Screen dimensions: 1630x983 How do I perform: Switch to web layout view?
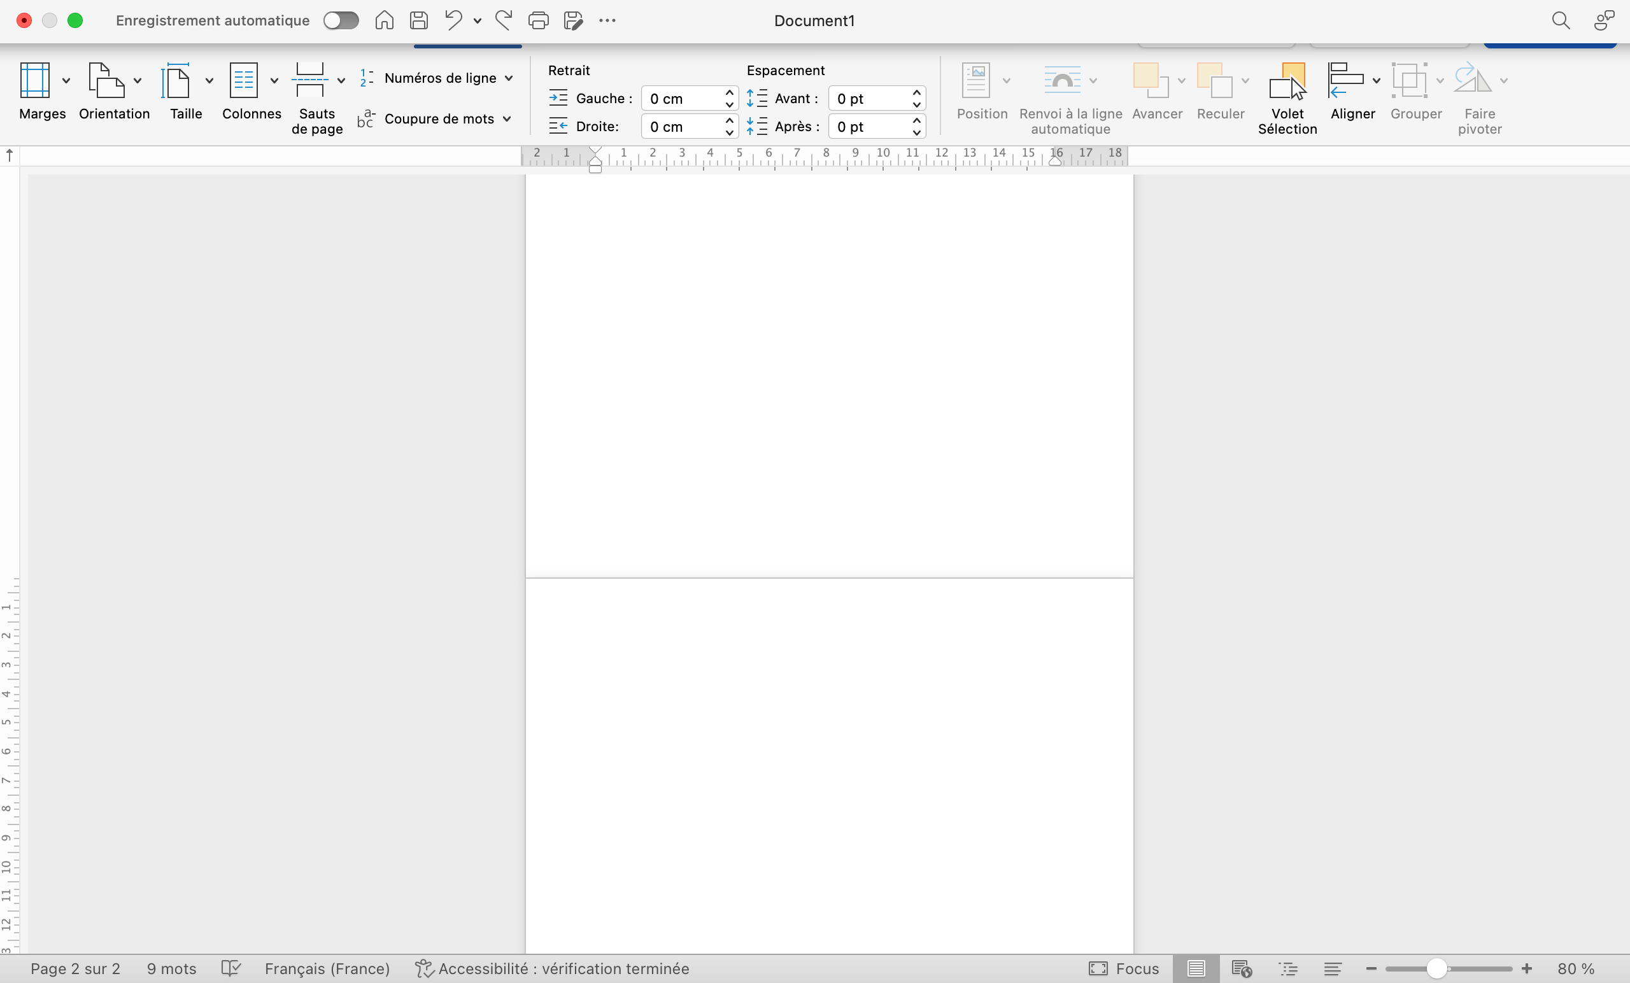pyautogui.click(x=1242, y=968)
